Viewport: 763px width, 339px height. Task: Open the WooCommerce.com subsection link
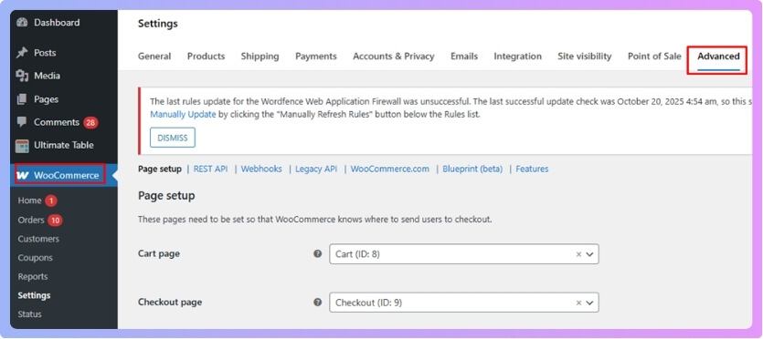(x=390, y=169)
